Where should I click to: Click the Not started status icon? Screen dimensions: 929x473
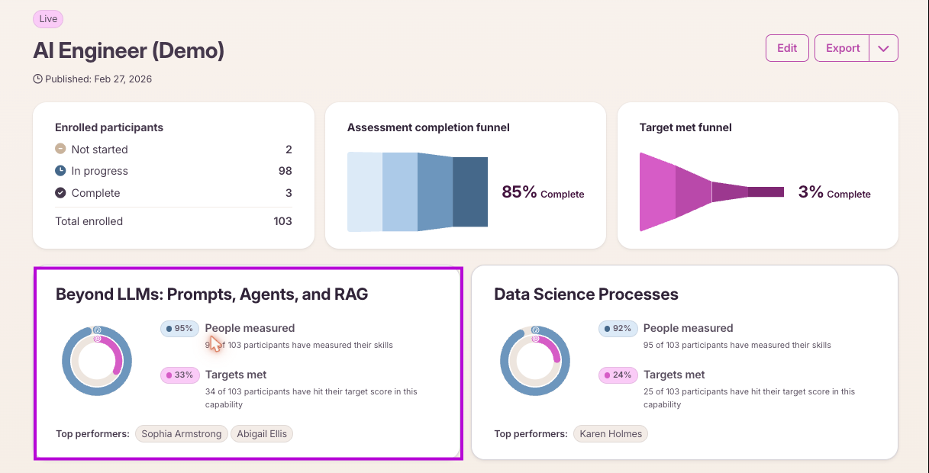click(60, 149)
